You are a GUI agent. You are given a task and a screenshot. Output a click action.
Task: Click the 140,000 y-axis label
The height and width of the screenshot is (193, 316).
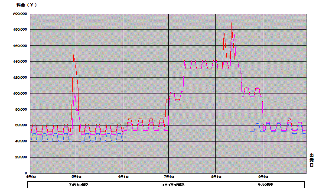point(20,61)
